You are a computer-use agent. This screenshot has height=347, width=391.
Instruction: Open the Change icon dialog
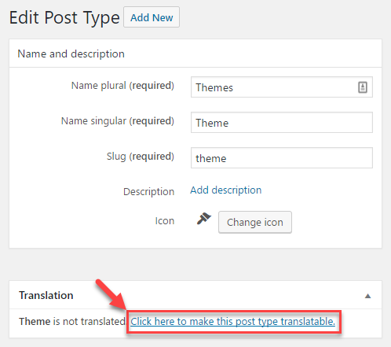point(255,222)
